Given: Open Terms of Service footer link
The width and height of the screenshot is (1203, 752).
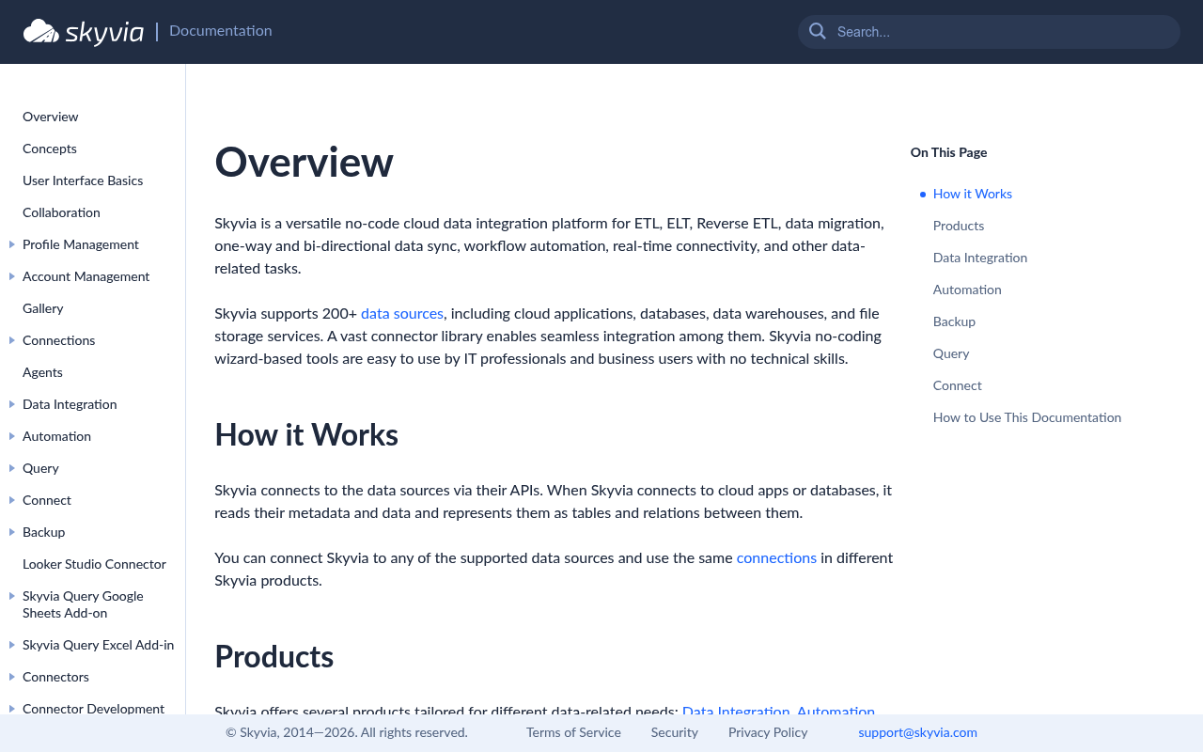Looking at the screenshot, I should pos(573,732).
